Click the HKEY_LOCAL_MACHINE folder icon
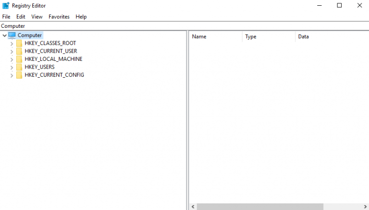Screen dimensions: 369x210 point(19,59)
